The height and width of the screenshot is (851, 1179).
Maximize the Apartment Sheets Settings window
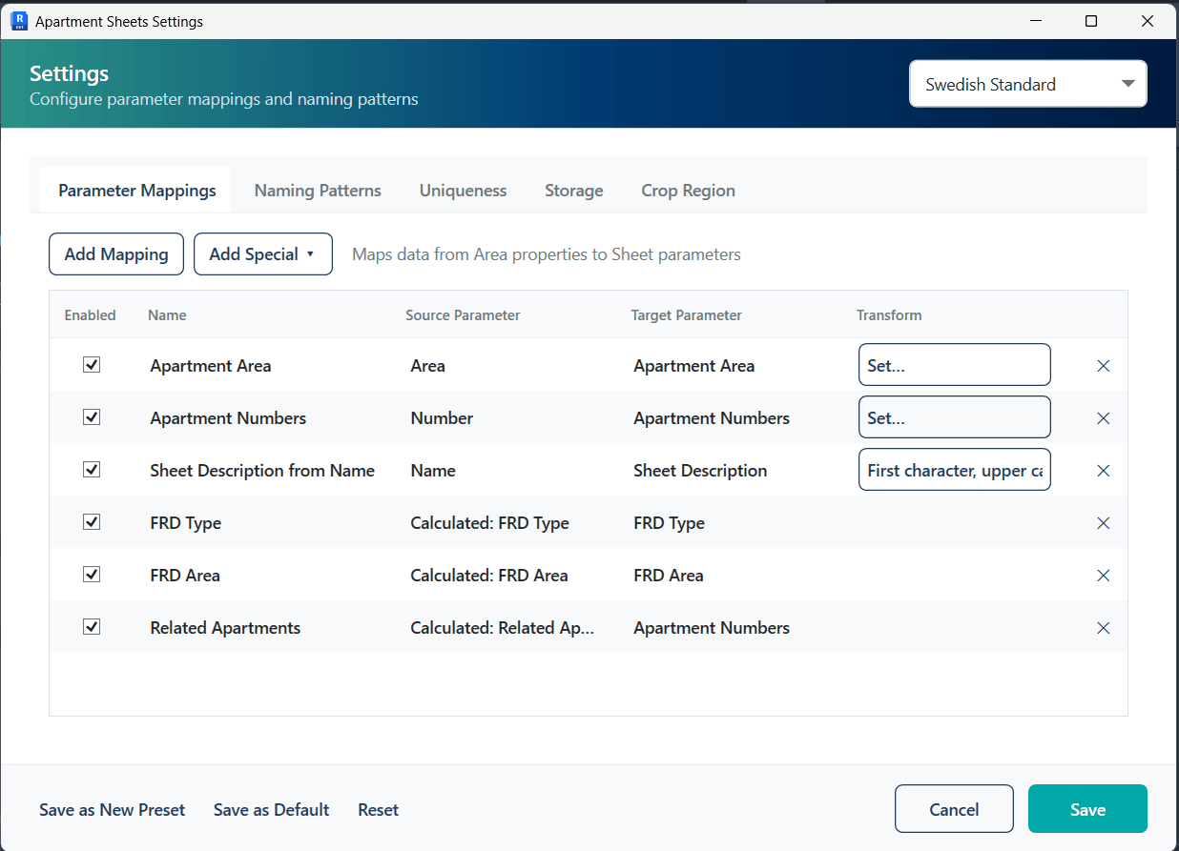pos(1091,20)
